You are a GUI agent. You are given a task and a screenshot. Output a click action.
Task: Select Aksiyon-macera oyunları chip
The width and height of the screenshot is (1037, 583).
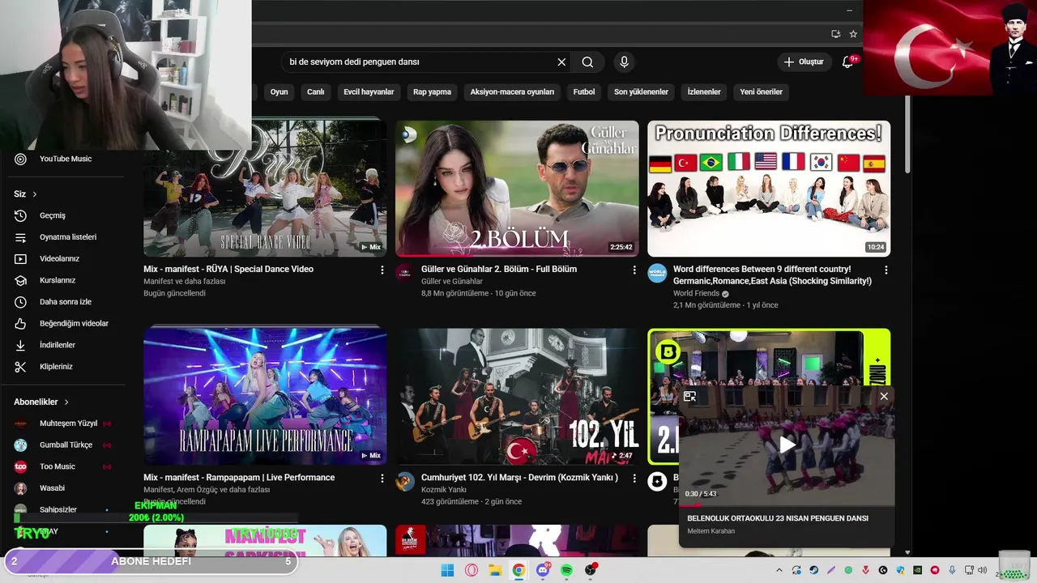coord(512,92)
